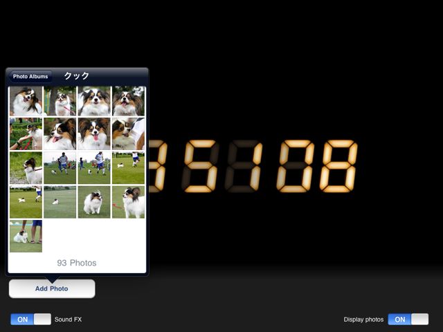Click the glowing digital clock display
Image resolution: width=443 pixels, height=332 pixels.
[x=253, y=166]
